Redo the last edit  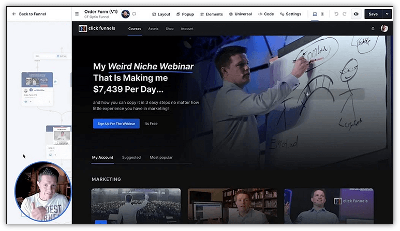(345, 14)
